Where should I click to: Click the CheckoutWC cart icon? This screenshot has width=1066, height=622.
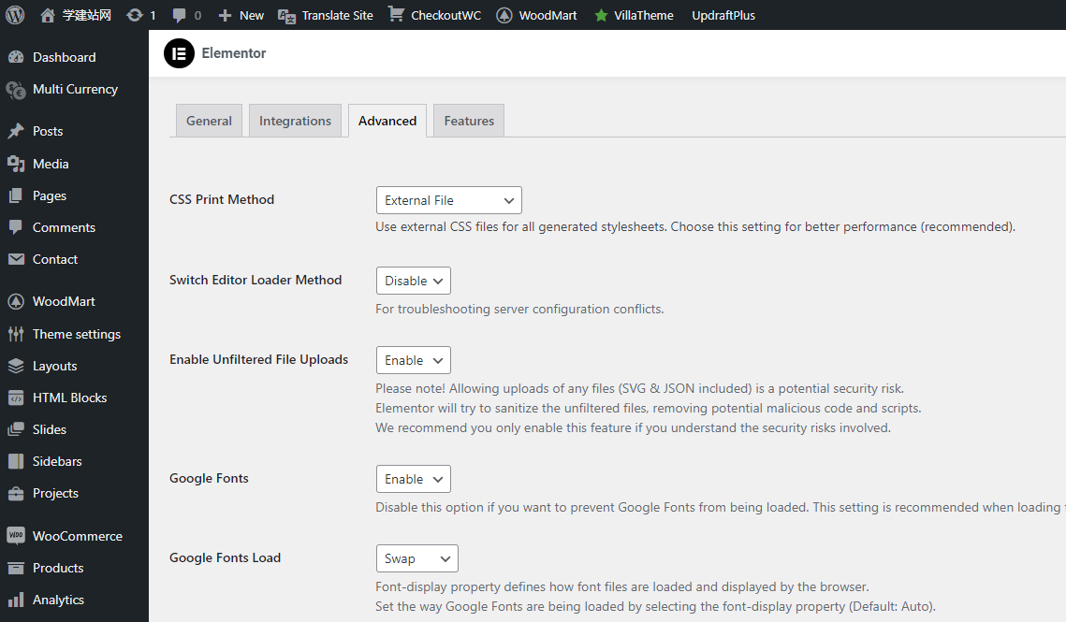coord(397,15)
